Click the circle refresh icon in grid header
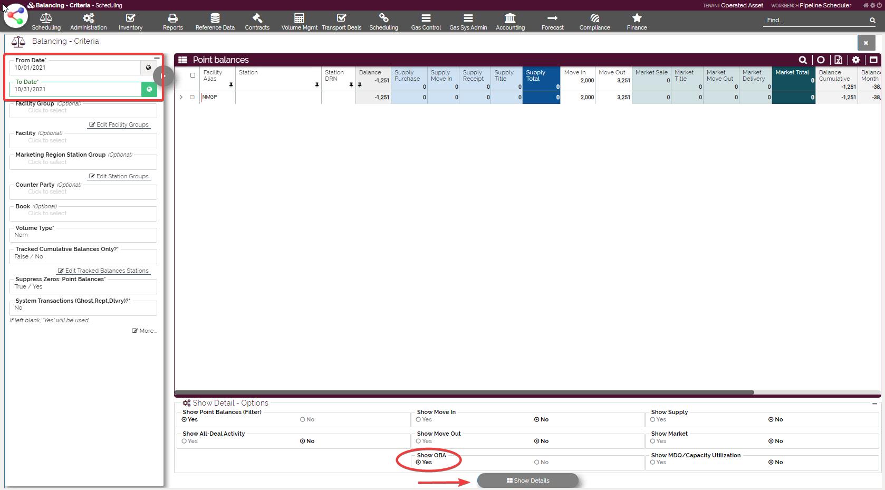Screen dimensions: 885x490 pyautogui.click(x=821, y=60)
